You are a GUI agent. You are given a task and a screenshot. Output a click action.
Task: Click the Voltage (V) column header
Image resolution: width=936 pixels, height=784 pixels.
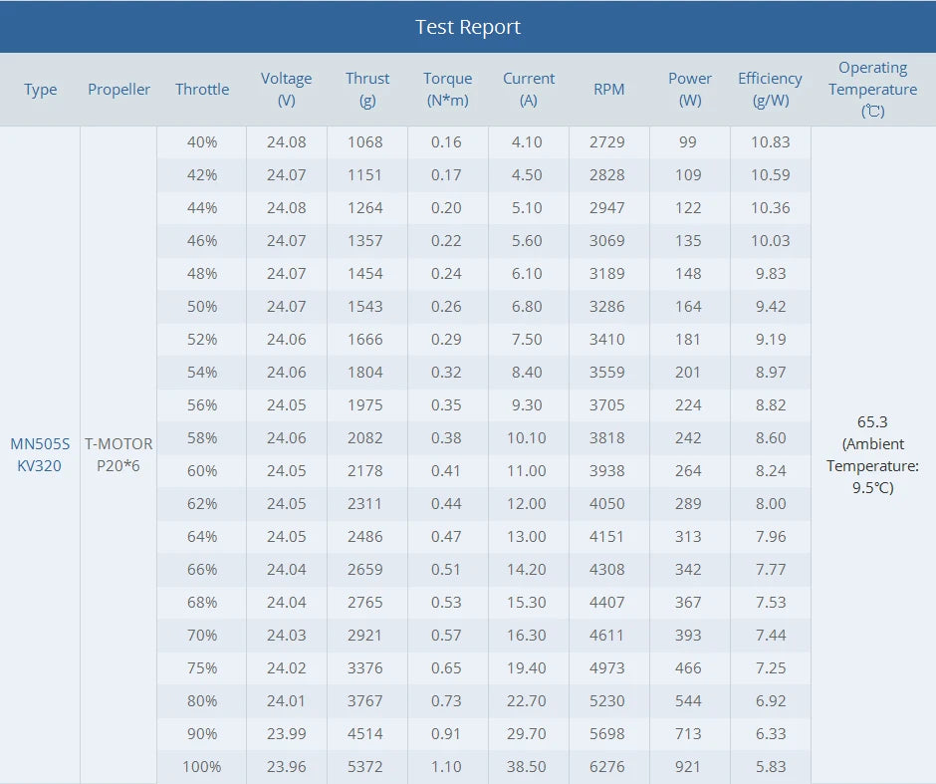287,90
